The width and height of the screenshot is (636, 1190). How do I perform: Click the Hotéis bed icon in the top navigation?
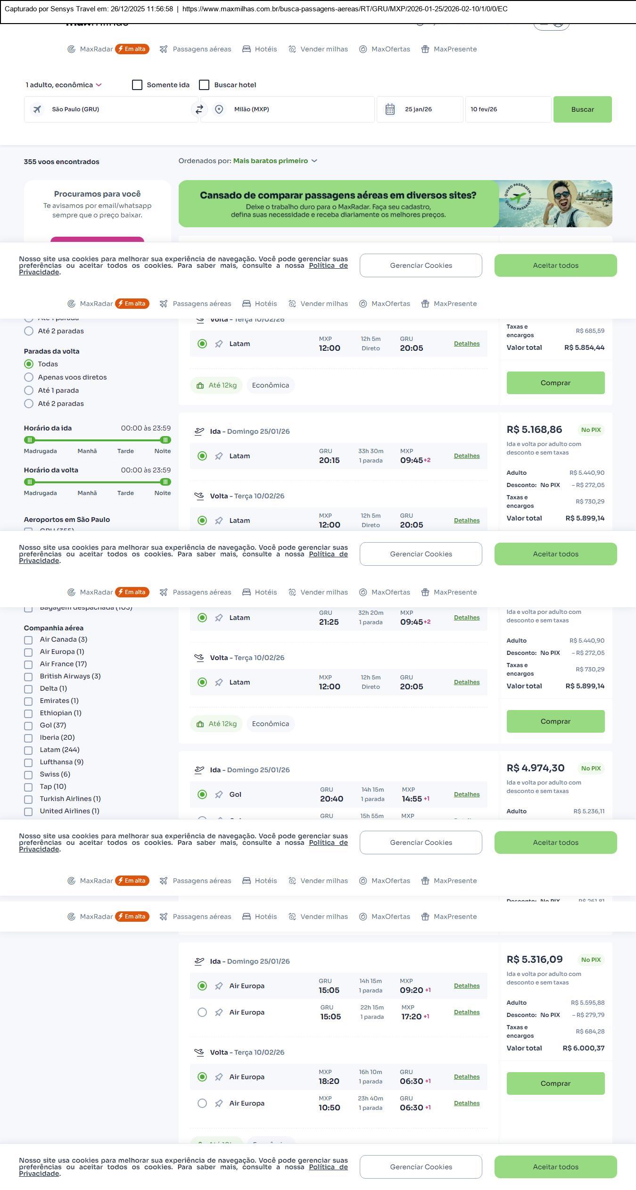[x=246, y=49]
